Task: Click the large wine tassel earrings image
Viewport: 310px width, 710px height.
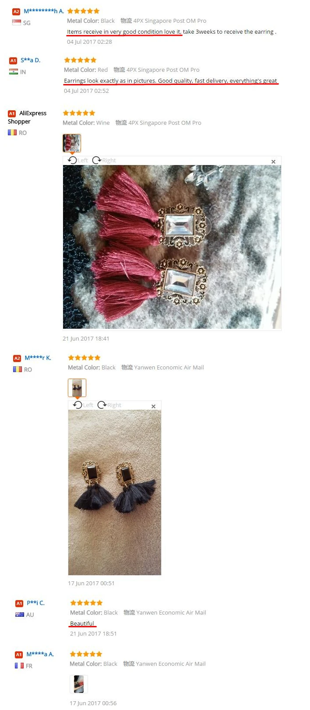Action: pyautogui.click(x=172, y=247)
